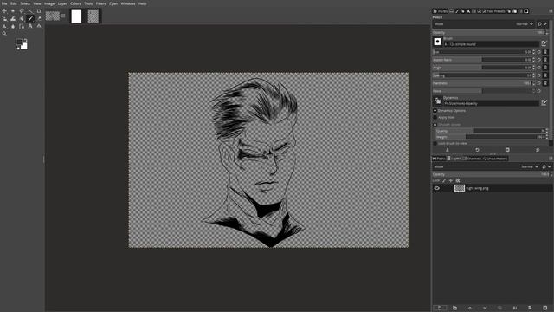The image size is (554, 312).
Task: Edit the current dynamics
Action: [544, 102]
